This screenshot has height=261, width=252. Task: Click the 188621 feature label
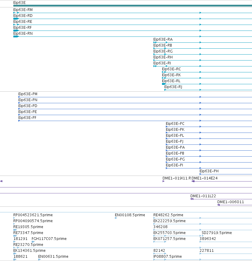(20, 257)
